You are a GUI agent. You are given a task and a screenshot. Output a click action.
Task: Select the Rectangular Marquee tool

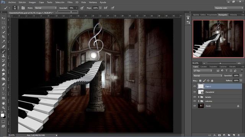click(x=3, y=23)
